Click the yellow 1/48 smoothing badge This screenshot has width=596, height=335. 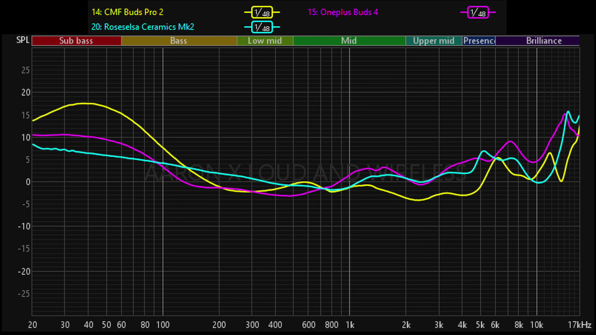click(x=262, y=12)
